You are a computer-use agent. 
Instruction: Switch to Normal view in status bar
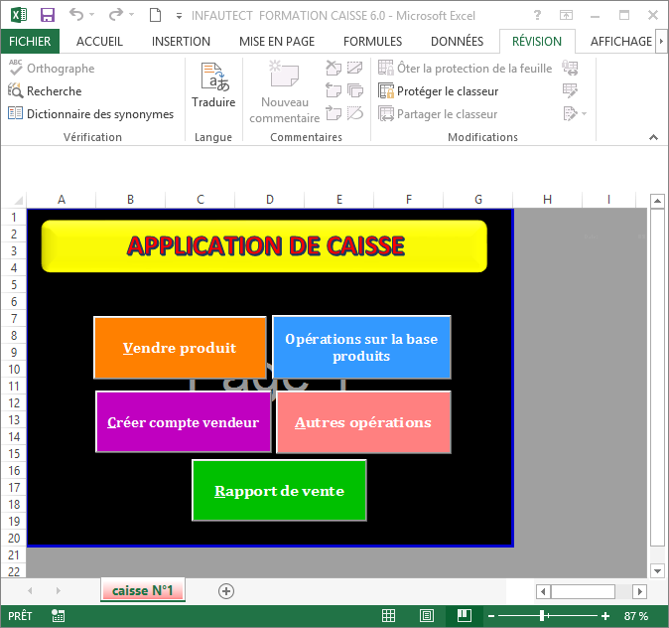tap(389, 616)
